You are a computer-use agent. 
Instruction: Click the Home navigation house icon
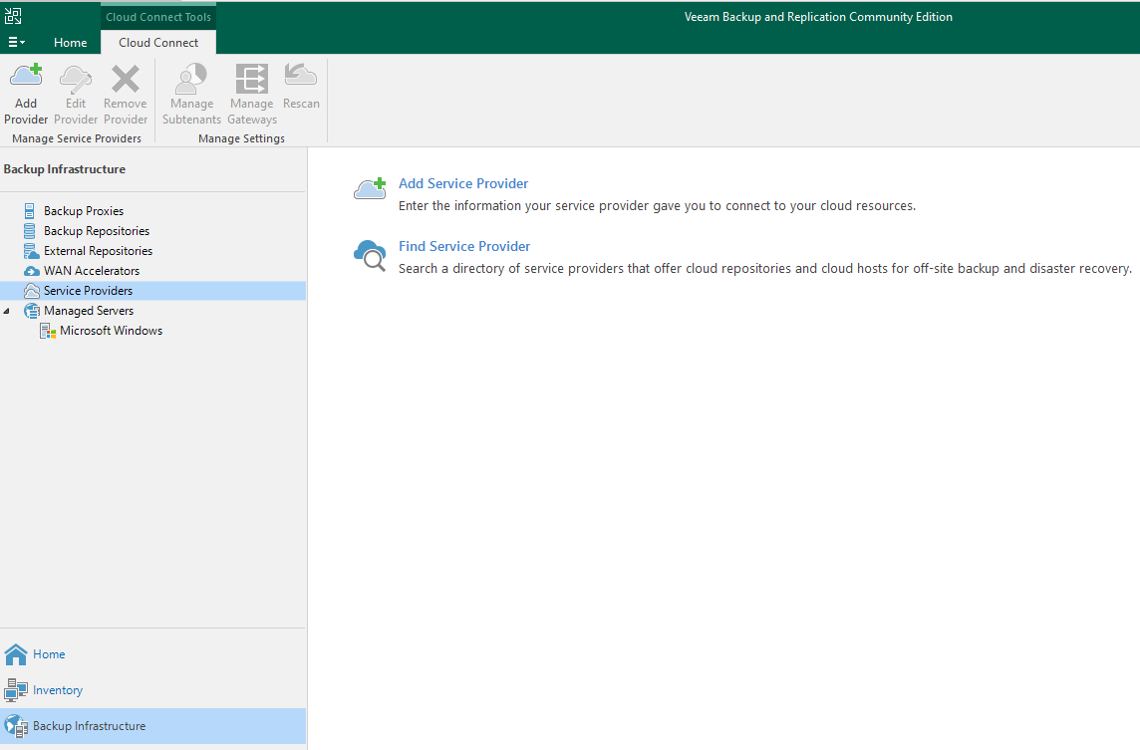(x=16, y=654)
